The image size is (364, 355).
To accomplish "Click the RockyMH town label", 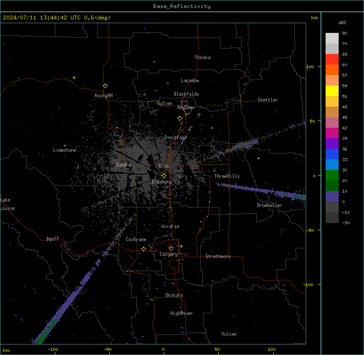I will [x=103, y=95].
